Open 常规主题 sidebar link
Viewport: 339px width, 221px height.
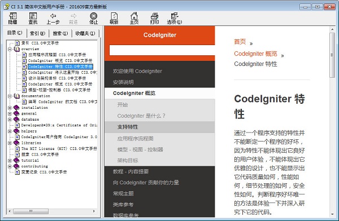coord(123,193)
